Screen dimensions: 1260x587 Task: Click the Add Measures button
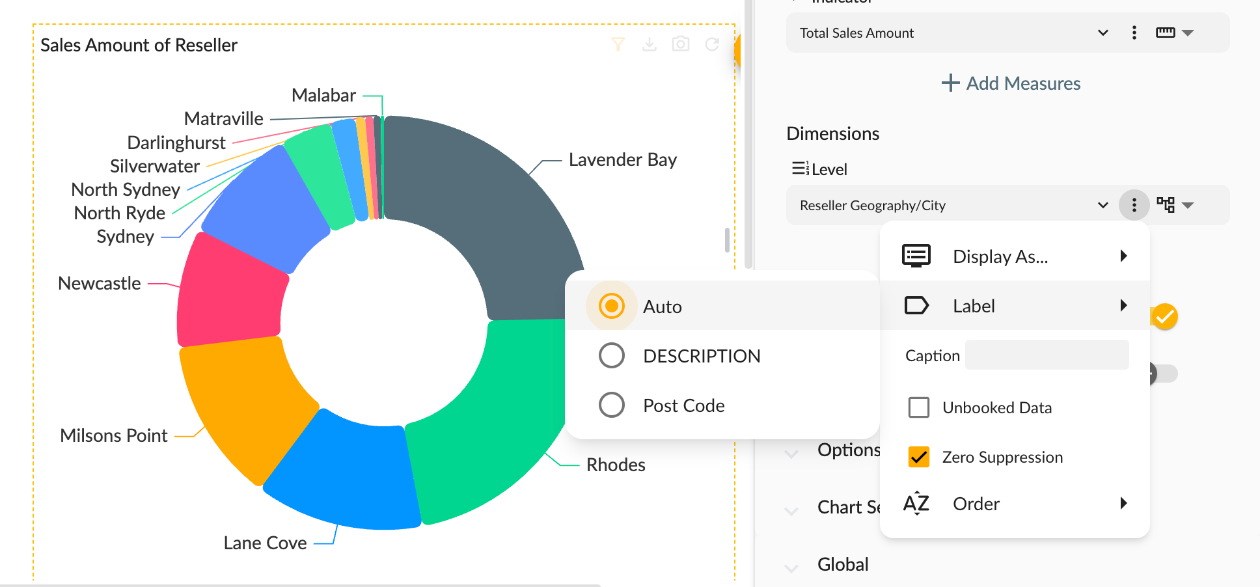click(x=1011, y=83)
